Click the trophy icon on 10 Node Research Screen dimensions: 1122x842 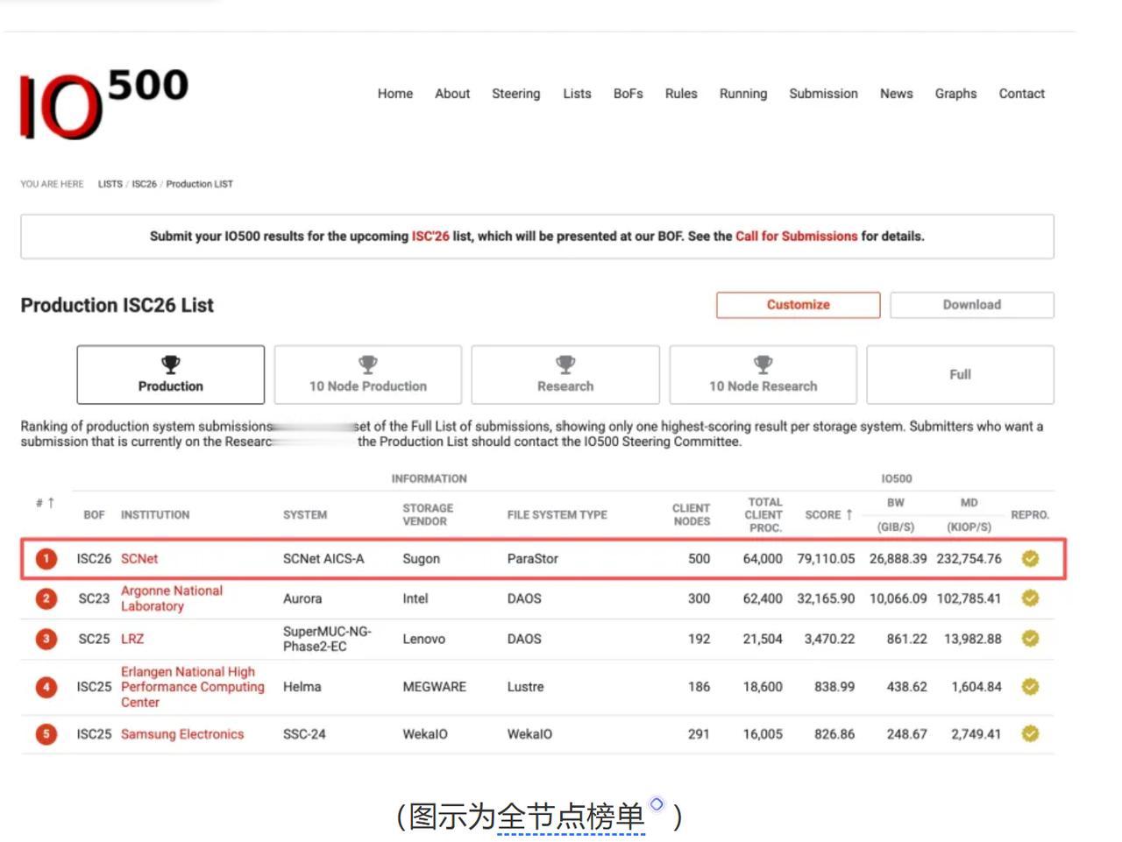click(763, 364)
